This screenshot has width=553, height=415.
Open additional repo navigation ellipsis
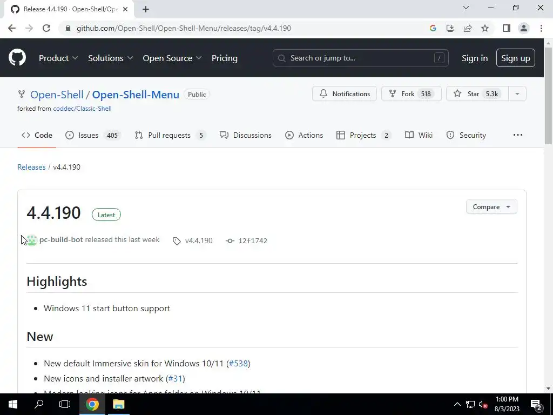click(x=518, y=135)
